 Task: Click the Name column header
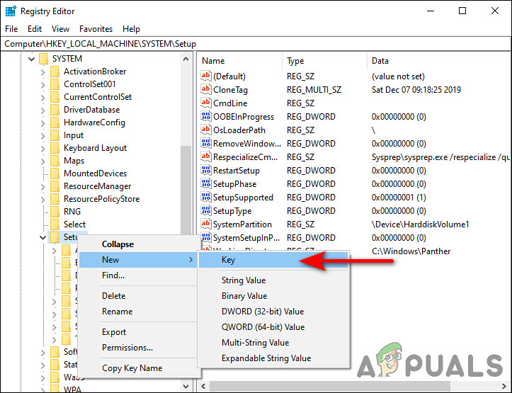click(x=239, y=61)
